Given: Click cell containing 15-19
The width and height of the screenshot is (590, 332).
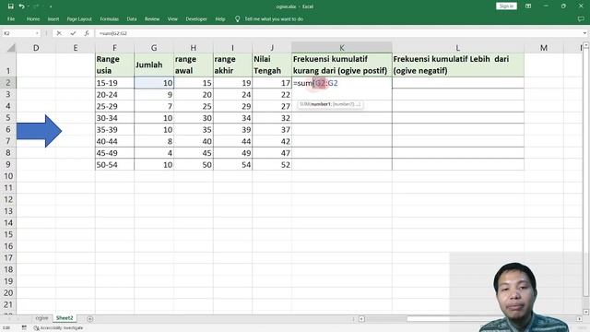Looking at the screenshot, I should 114,83.
